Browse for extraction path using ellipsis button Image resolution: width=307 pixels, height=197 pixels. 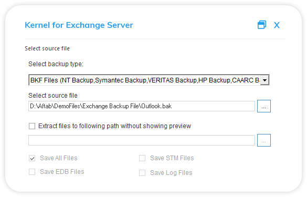pyautogui.click(x=264, y=140)
